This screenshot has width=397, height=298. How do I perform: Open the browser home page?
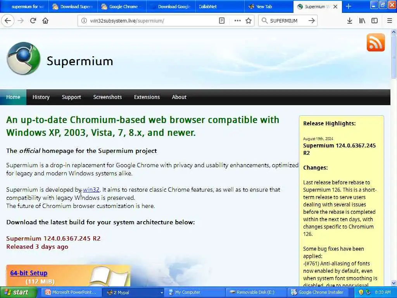coord(45,21)
